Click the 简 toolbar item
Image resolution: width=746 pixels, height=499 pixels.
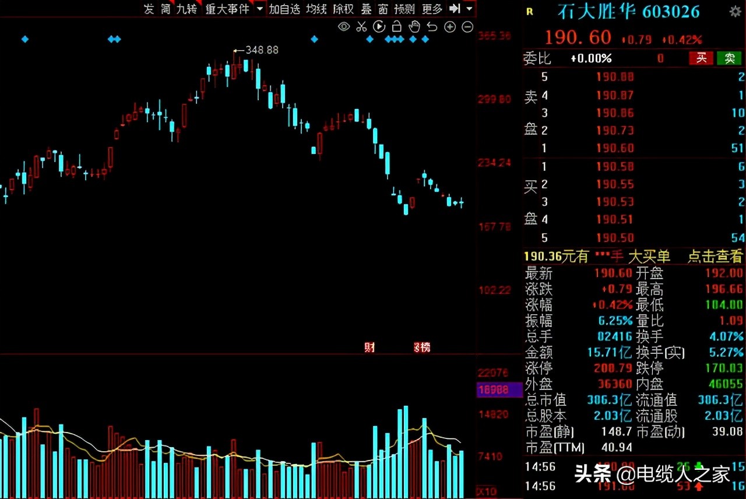click(x=166, y=9)
